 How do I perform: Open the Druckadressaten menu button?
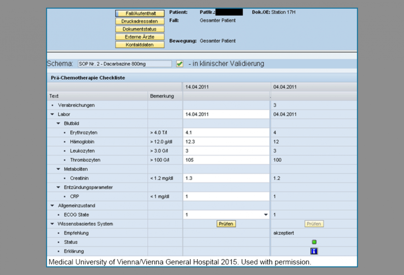point(140,21)
